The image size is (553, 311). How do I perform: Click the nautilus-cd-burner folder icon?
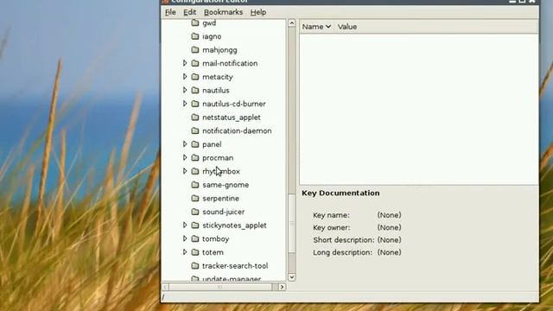(x=195, y=104)
